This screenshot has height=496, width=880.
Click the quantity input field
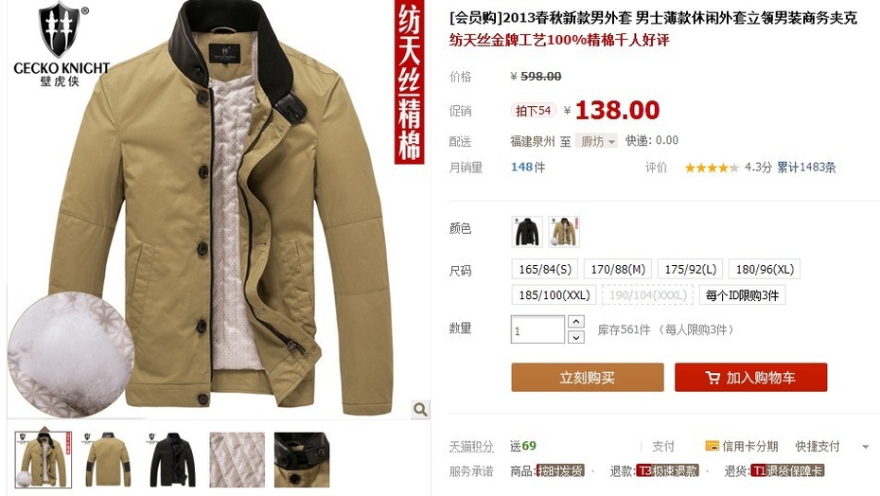(x=537, y=329)
